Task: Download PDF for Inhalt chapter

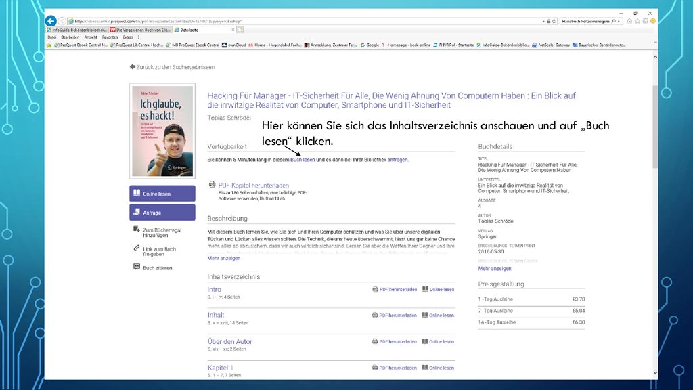Action: (395, 316)
